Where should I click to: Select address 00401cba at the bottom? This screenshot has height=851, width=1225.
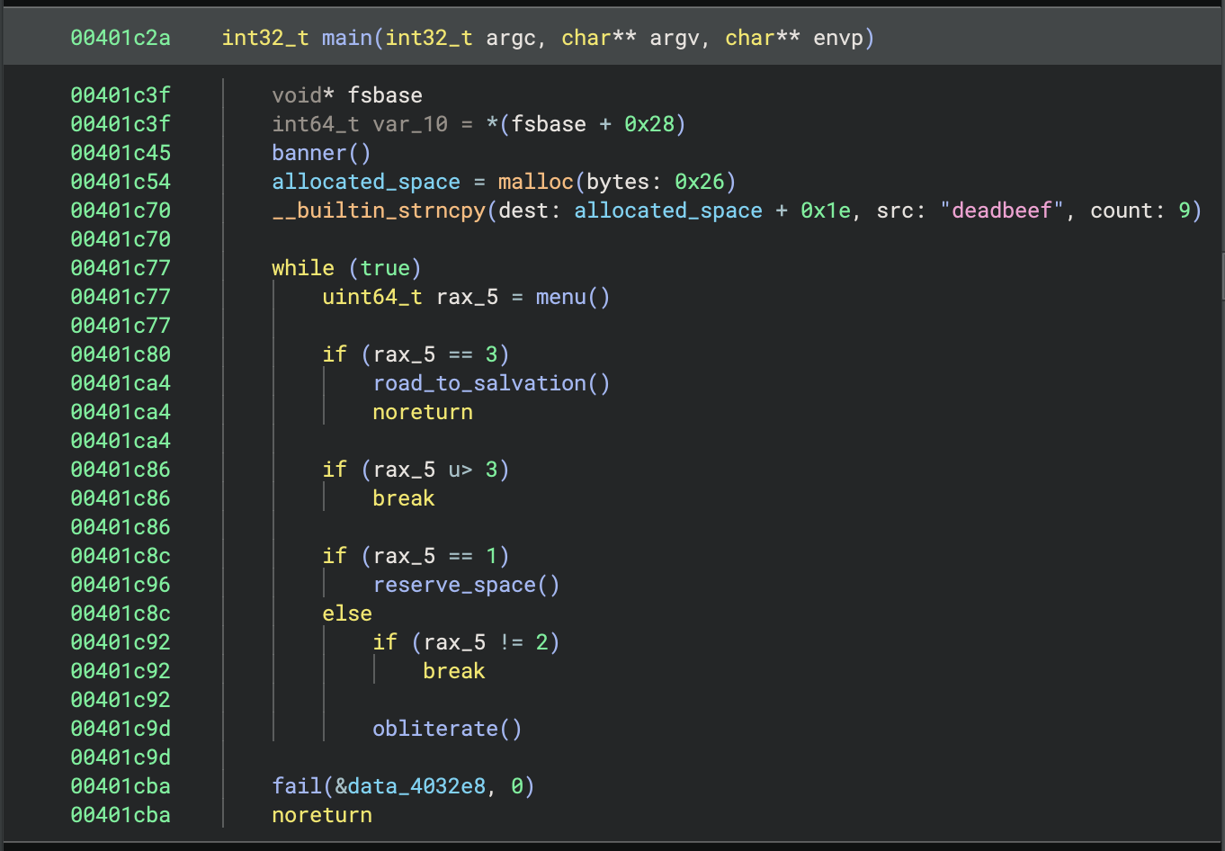[x=120, y=785]
